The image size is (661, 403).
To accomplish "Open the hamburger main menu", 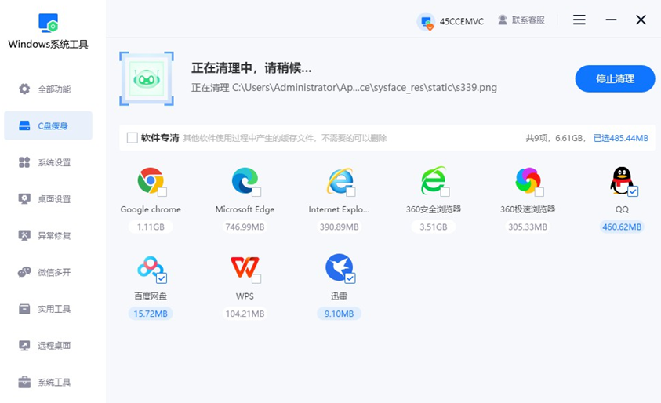I will click(579, 20).
